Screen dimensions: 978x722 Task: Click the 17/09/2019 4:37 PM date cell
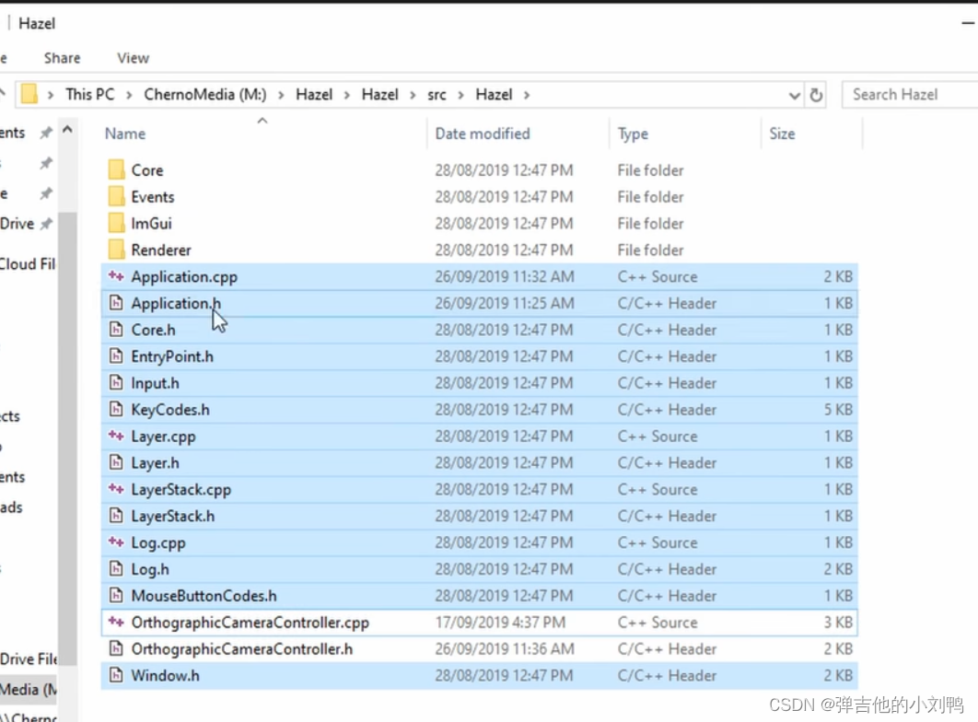500,623
